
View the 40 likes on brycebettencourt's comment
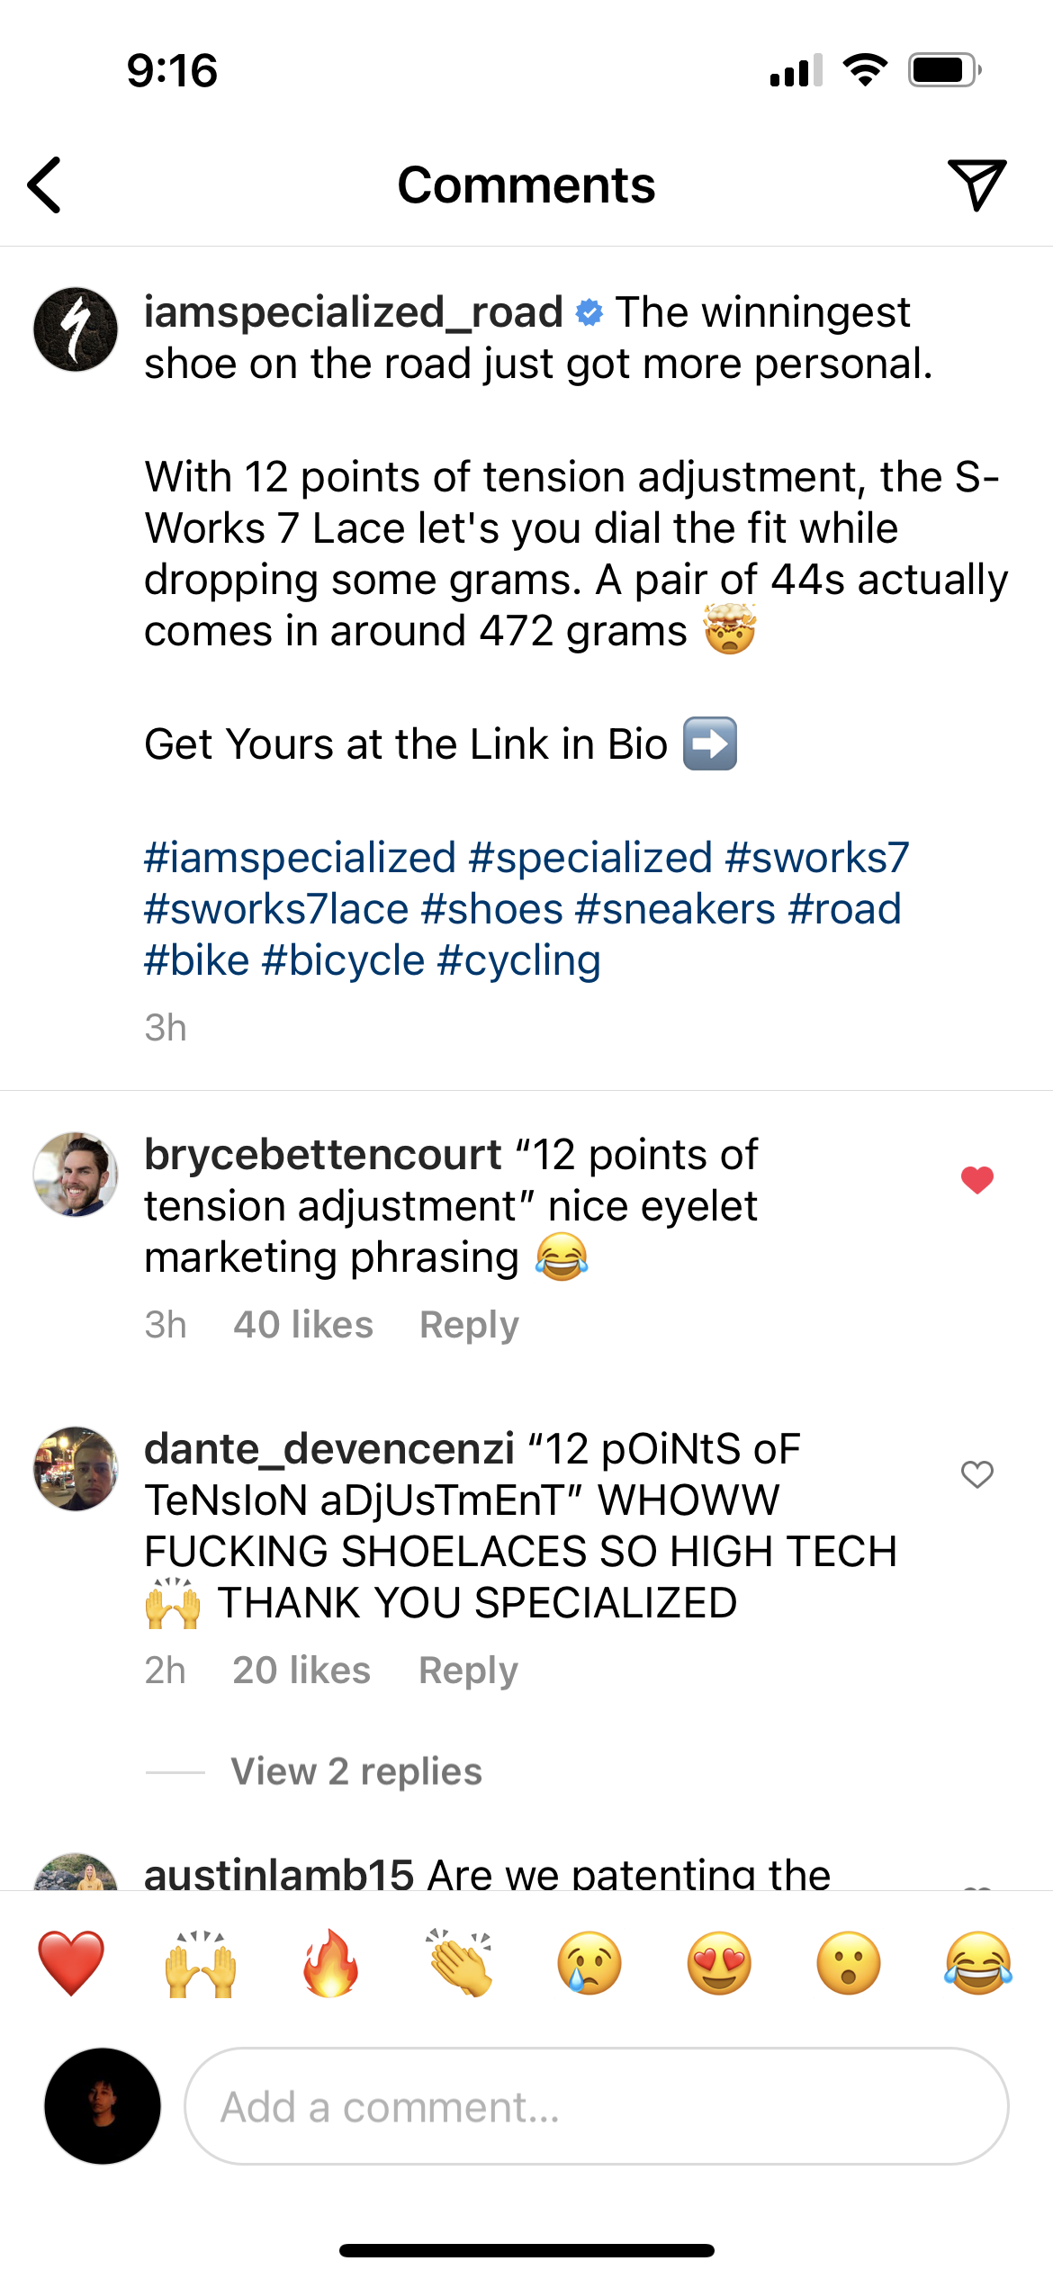303,1325
